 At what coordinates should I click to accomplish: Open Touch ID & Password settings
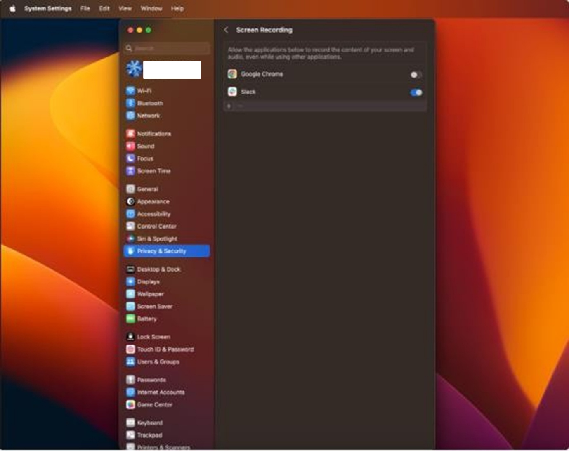pos(165,349)
